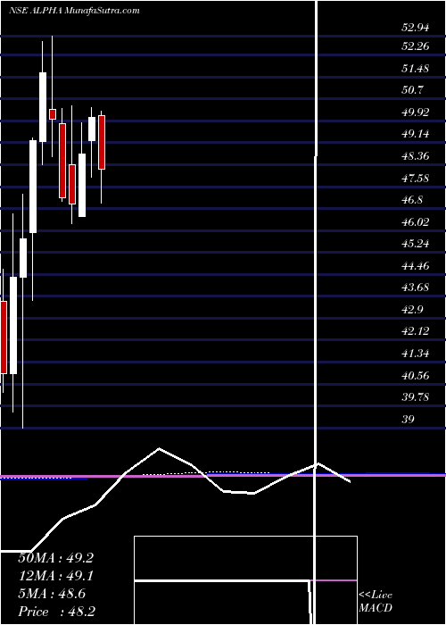This screenshot has height=625, width=446.
Task: Click the 40.56 price axis label
Action: coord(416,375)
